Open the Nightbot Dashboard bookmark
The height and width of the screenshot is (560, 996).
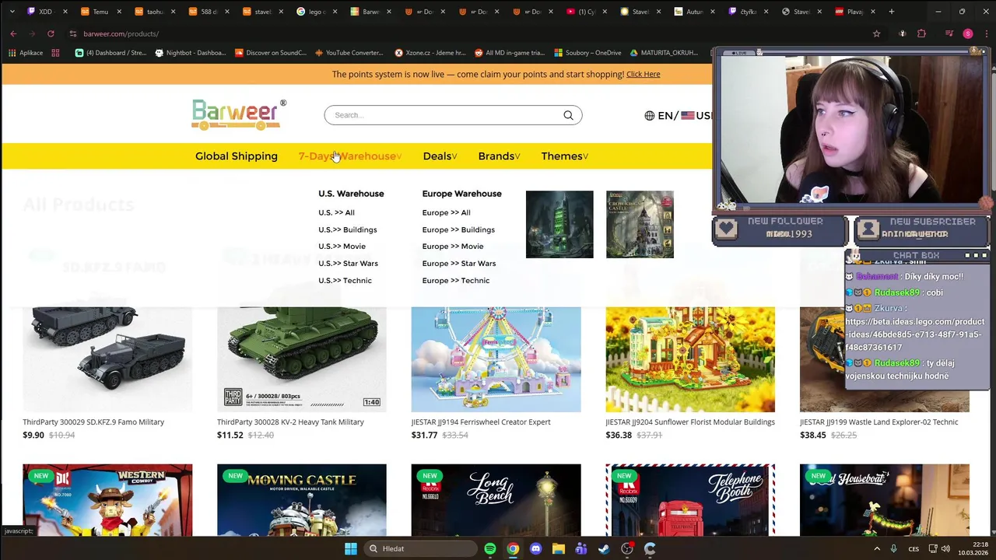tap(191, 53)
